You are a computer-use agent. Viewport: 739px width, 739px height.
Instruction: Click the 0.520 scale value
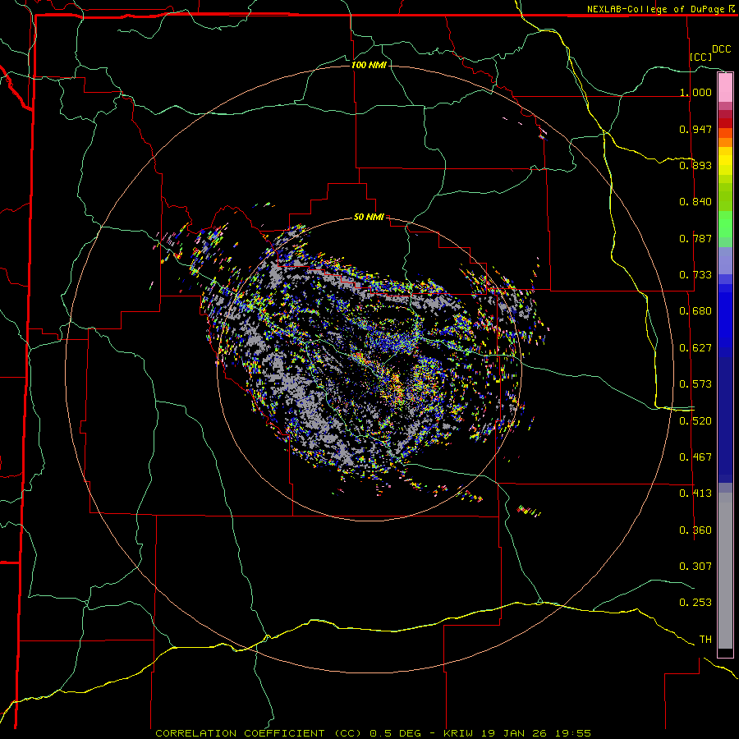pos(695,421)
